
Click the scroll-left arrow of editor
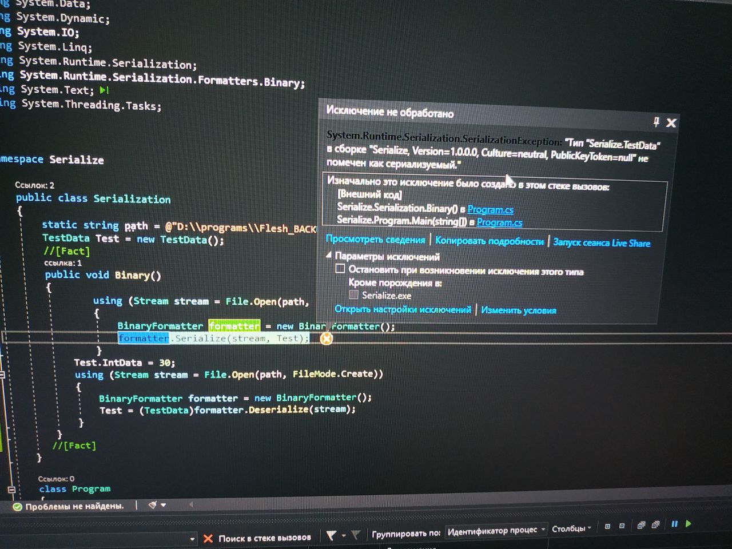[190, 504]
